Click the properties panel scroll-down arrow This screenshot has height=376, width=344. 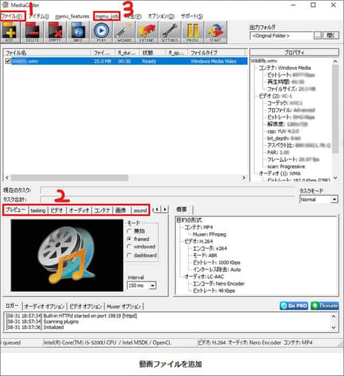coord(335,178)
